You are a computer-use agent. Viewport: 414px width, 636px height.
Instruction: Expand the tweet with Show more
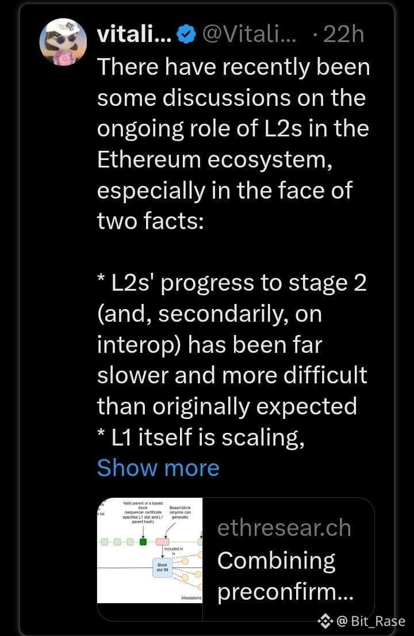pyautogui.click(x=158, y=468)
